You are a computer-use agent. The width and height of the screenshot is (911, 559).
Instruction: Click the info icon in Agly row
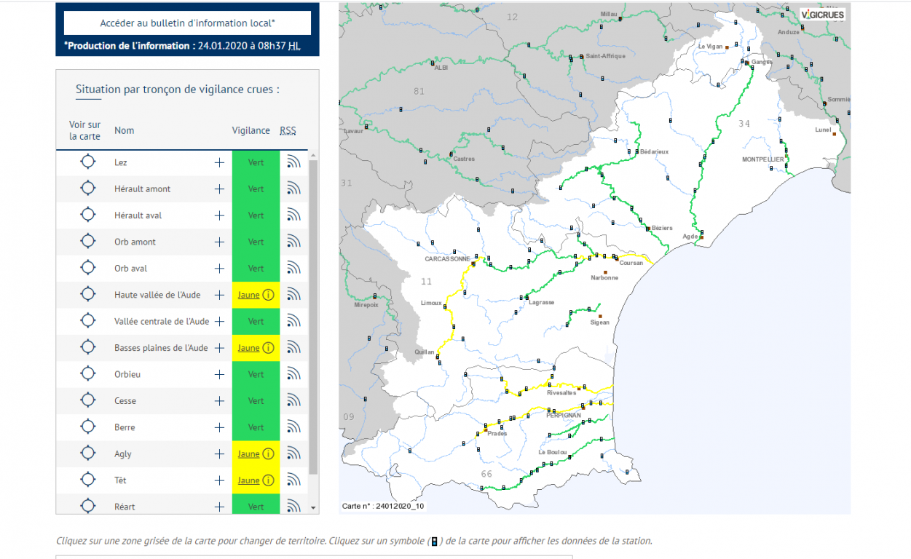coord(268,454)
